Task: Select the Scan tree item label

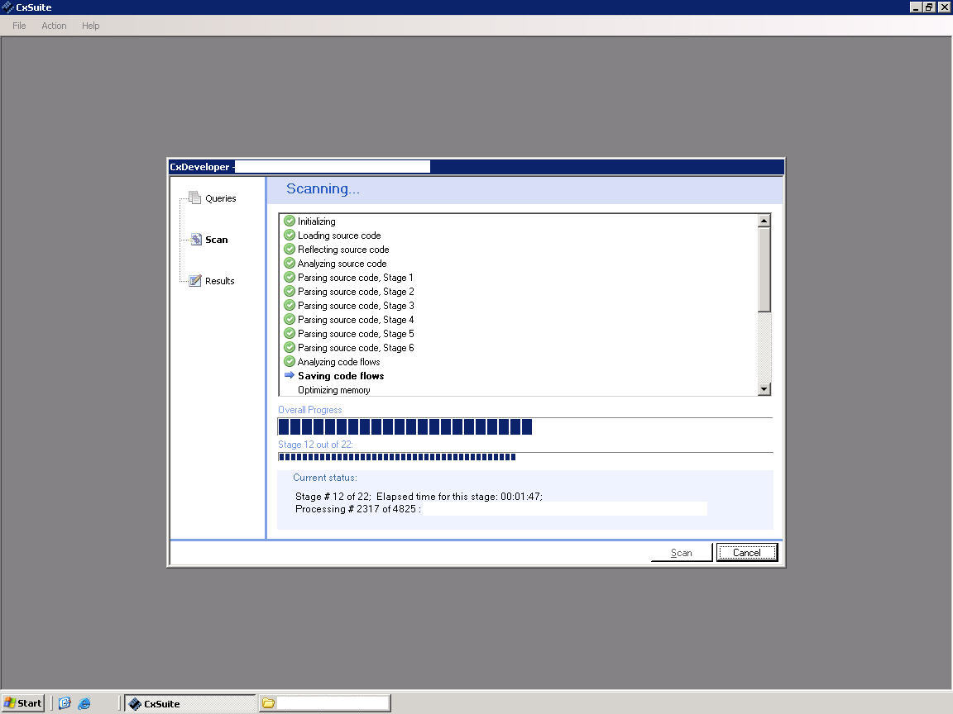Action: click(x=217, y=240)
